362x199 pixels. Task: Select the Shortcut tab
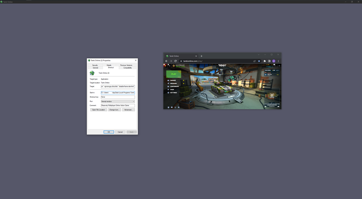(111, 68)
